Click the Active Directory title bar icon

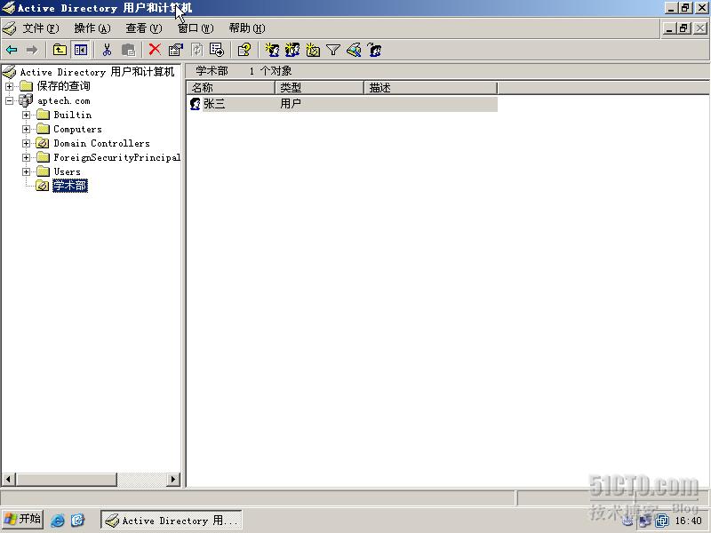[x=9, y=8]
